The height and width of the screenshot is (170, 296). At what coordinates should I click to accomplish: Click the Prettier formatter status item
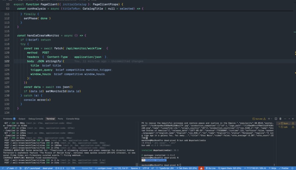click(284, 168)
